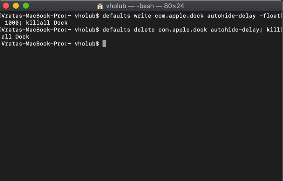
Task: Close the Terminal window with red button
Action: 6,6
